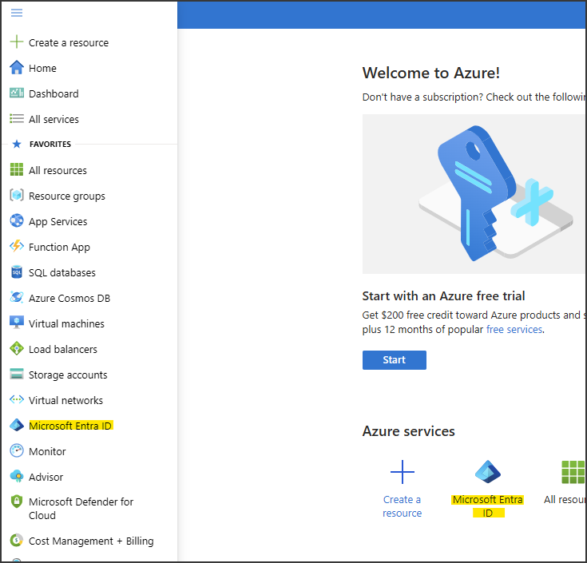Screen dimensions: 587x563
Task: Go to Load balancers in sidebar
Action: [62, 349]
